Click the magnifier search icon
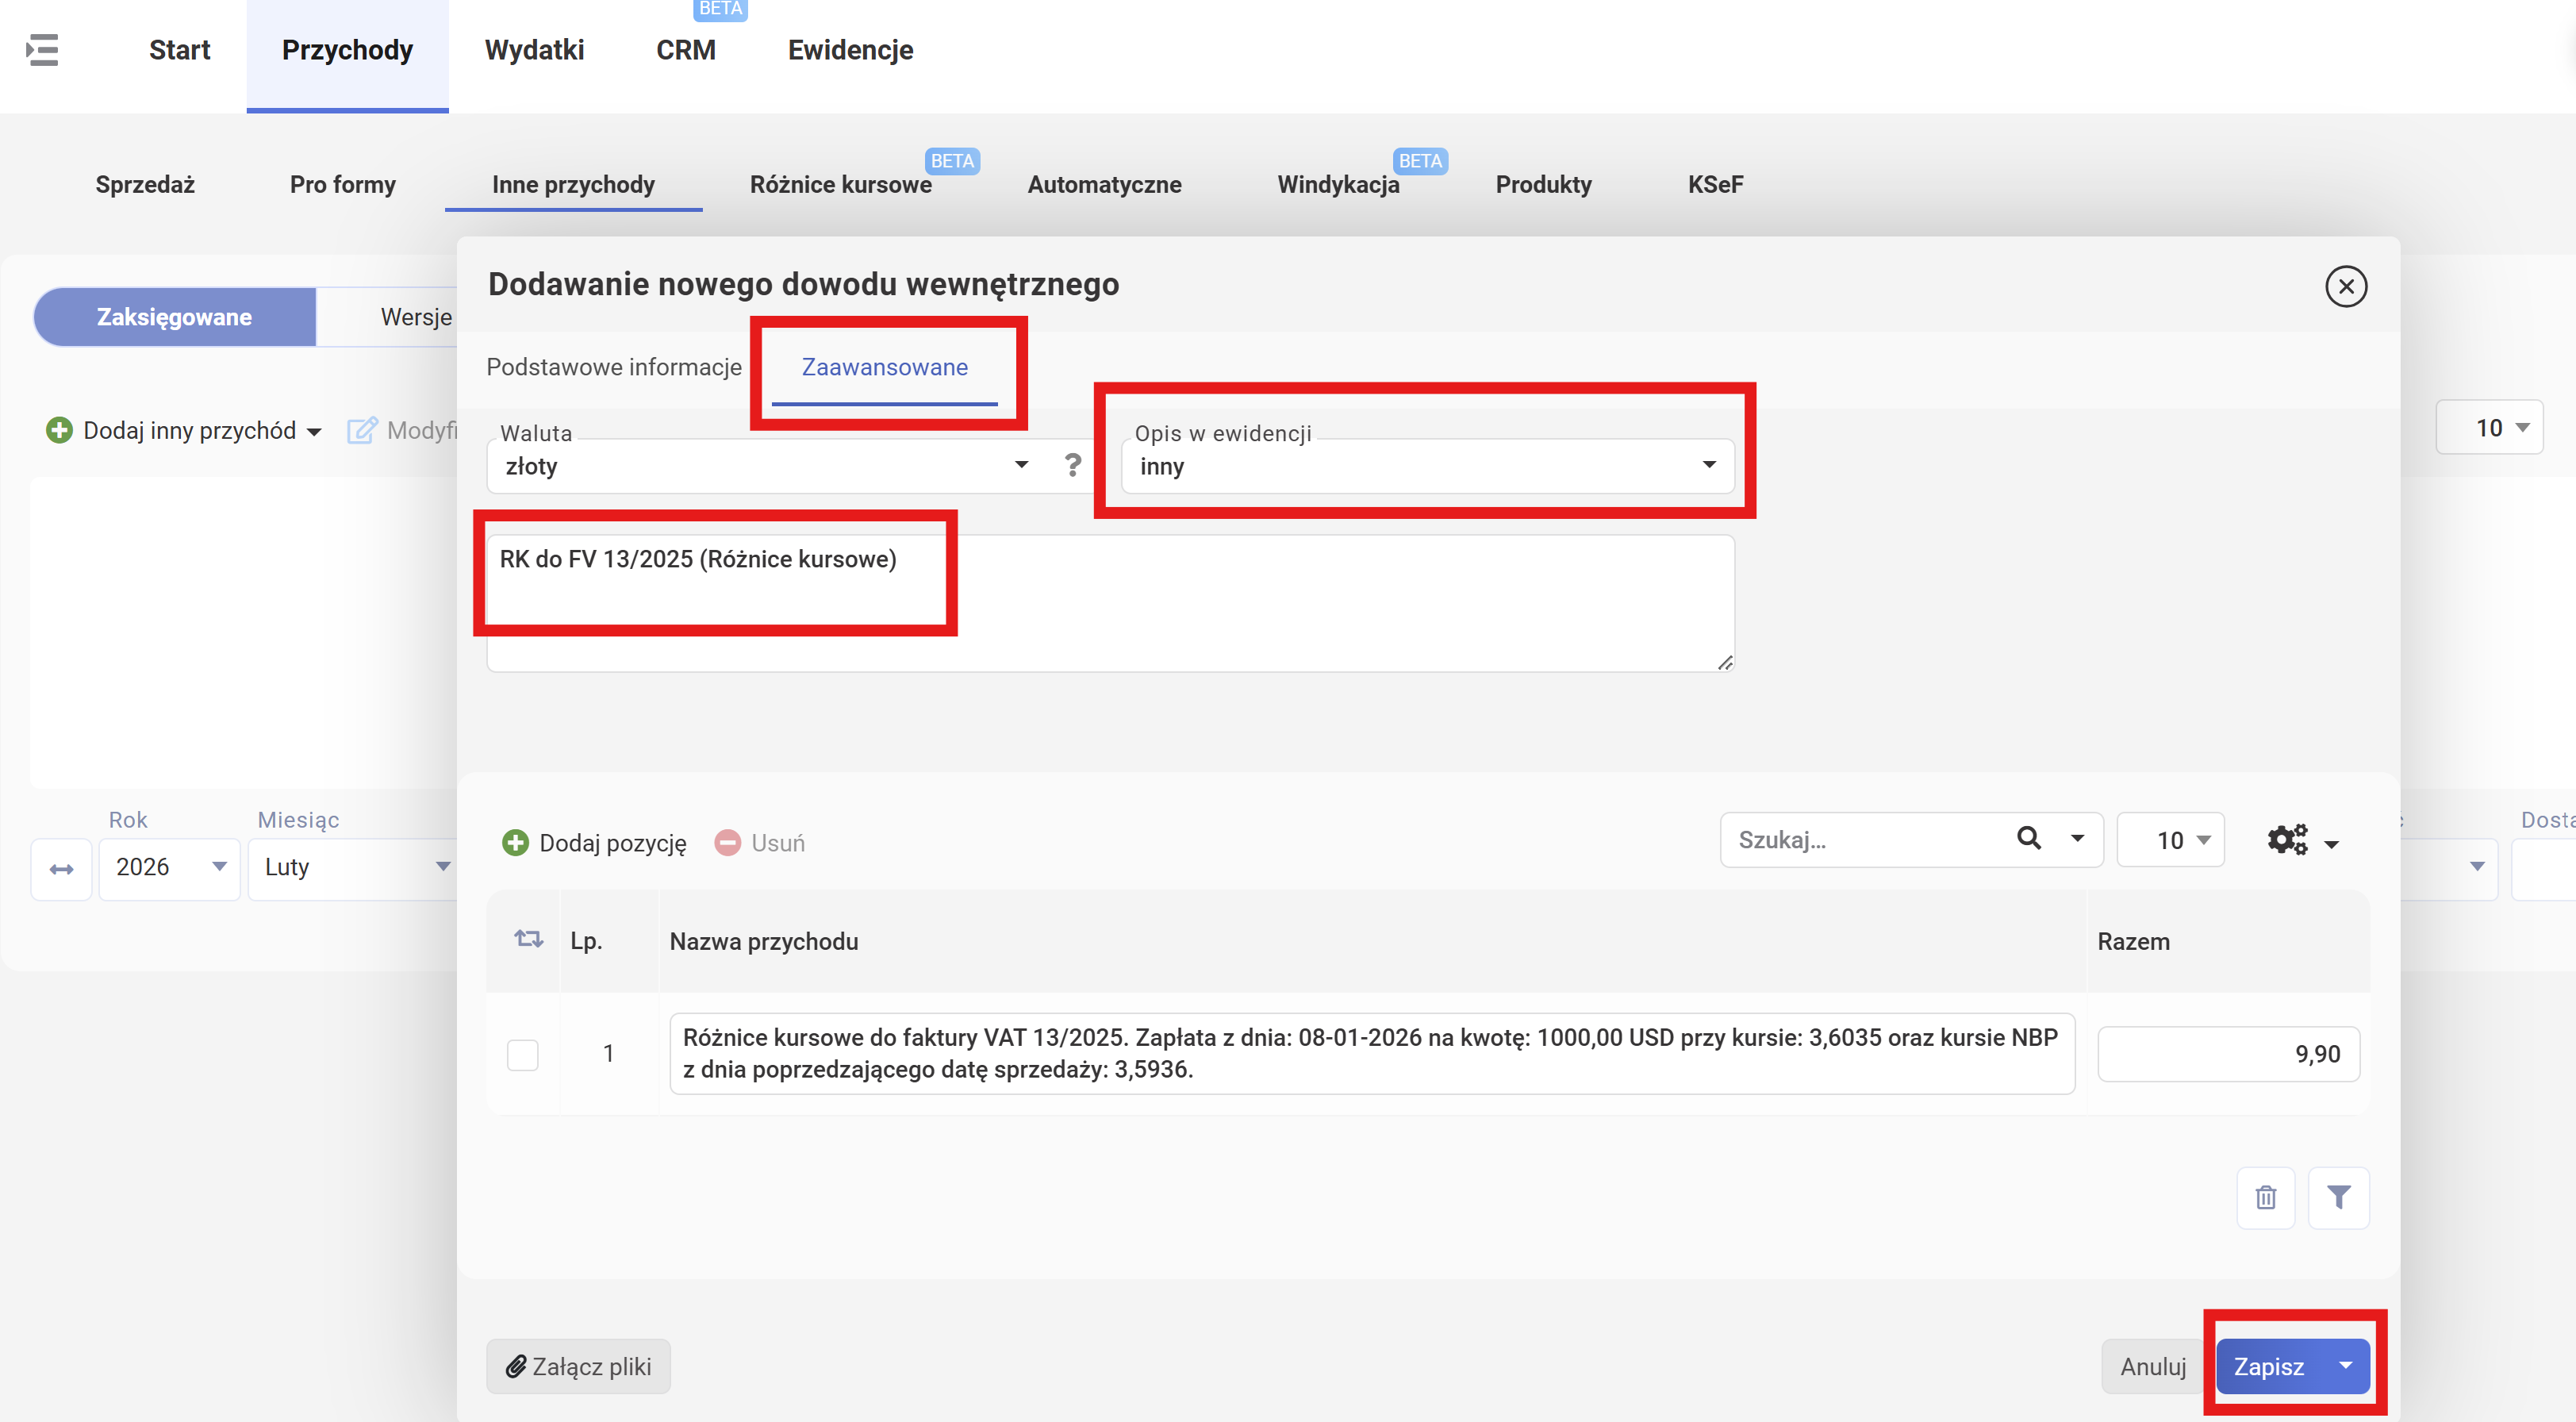Screen dimensions: 2576x1422 click(2028, 839)
